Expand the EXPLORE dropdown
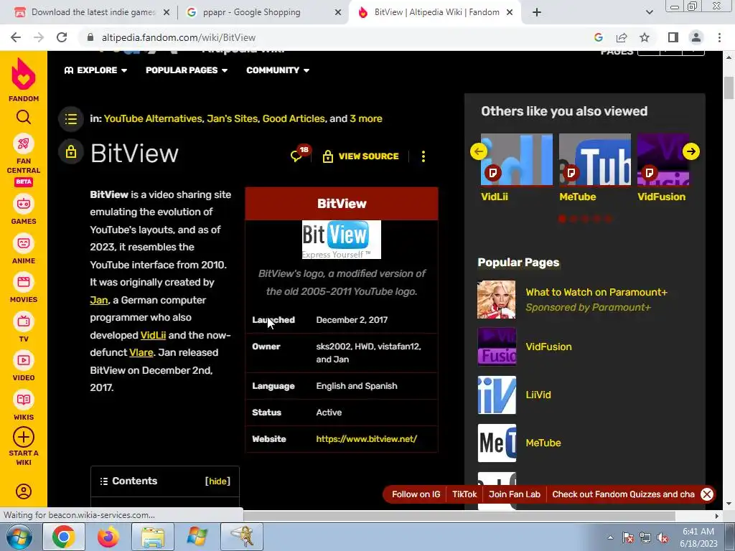735x551 pixels. pyautogui.click(x=95, y=70)
